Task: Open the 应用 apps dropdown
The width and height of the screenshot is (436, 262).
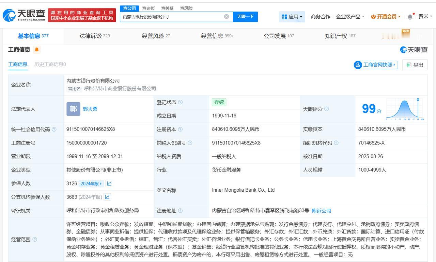Action: click(x=292, y=17)
